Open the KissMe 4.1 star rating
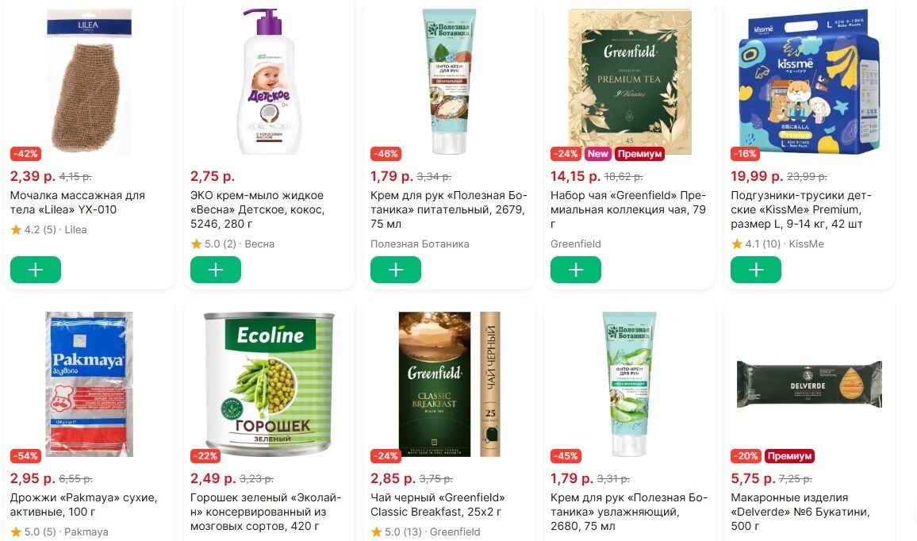917x541 pixels. 756,244
